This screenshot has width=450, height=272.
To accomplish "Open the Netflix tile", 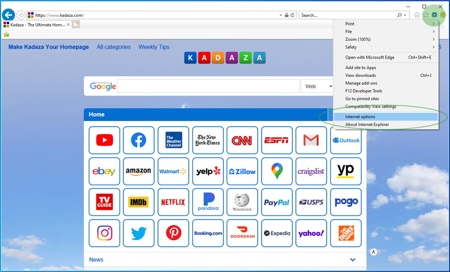I will coord(173,202).
